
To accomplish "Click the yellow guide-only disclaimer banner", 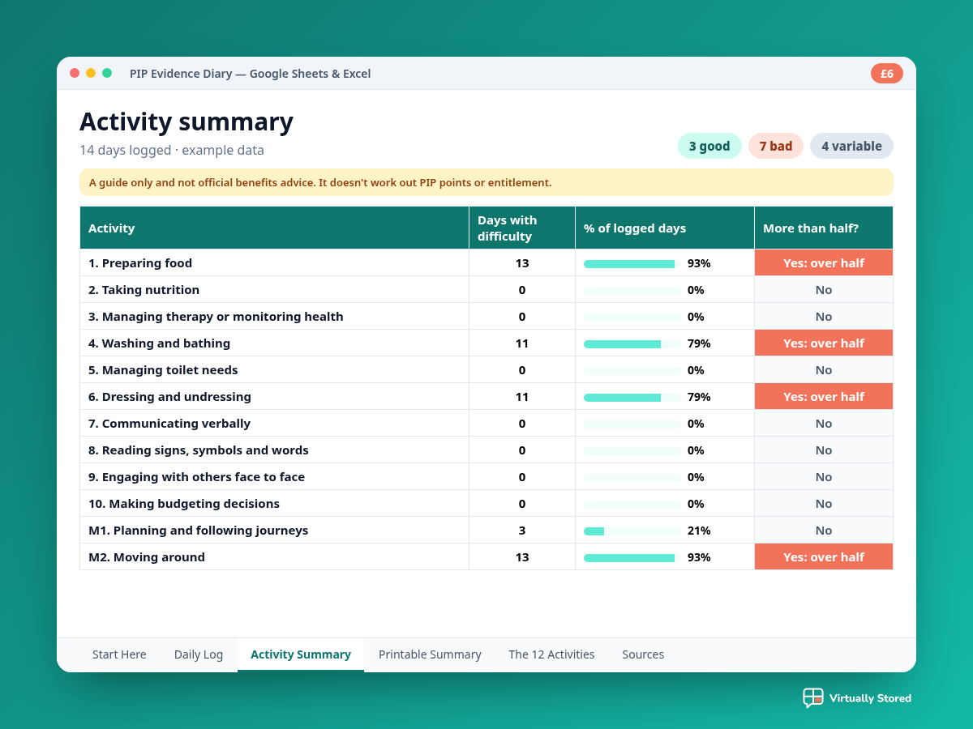I will click(x=486, y=182).
